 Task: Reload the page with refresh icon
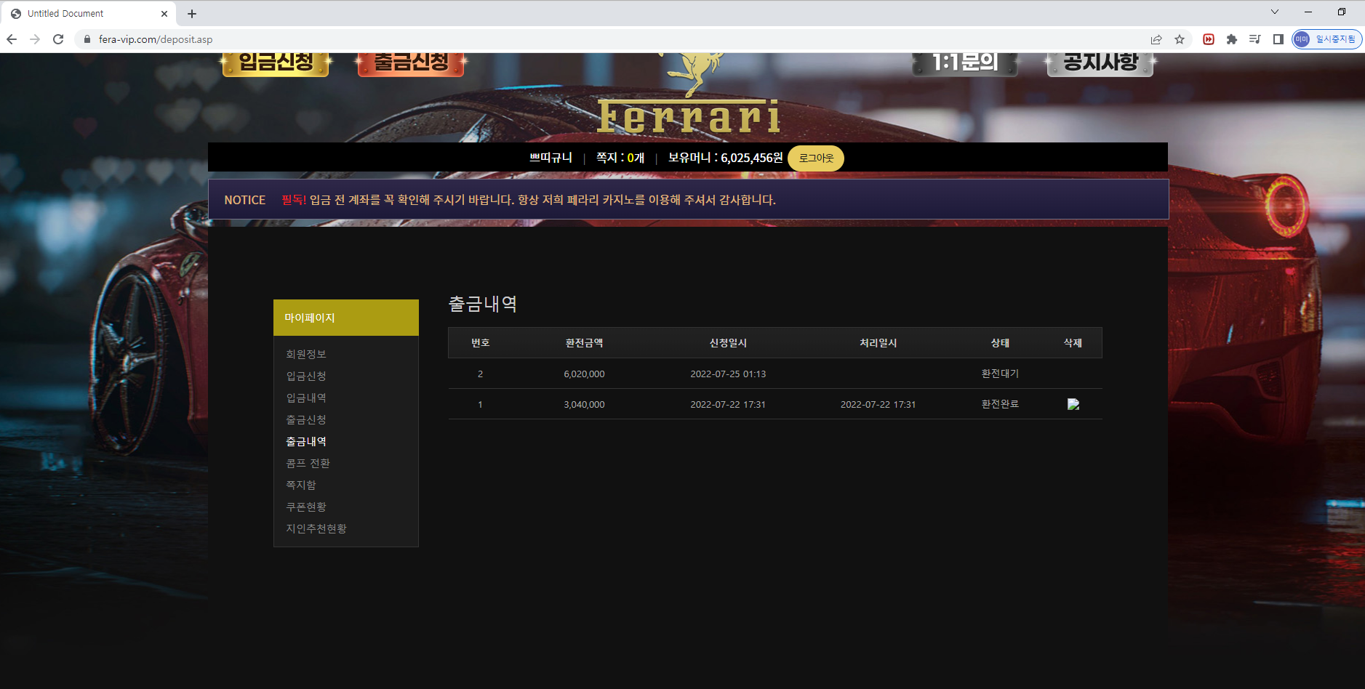point(58,39)
